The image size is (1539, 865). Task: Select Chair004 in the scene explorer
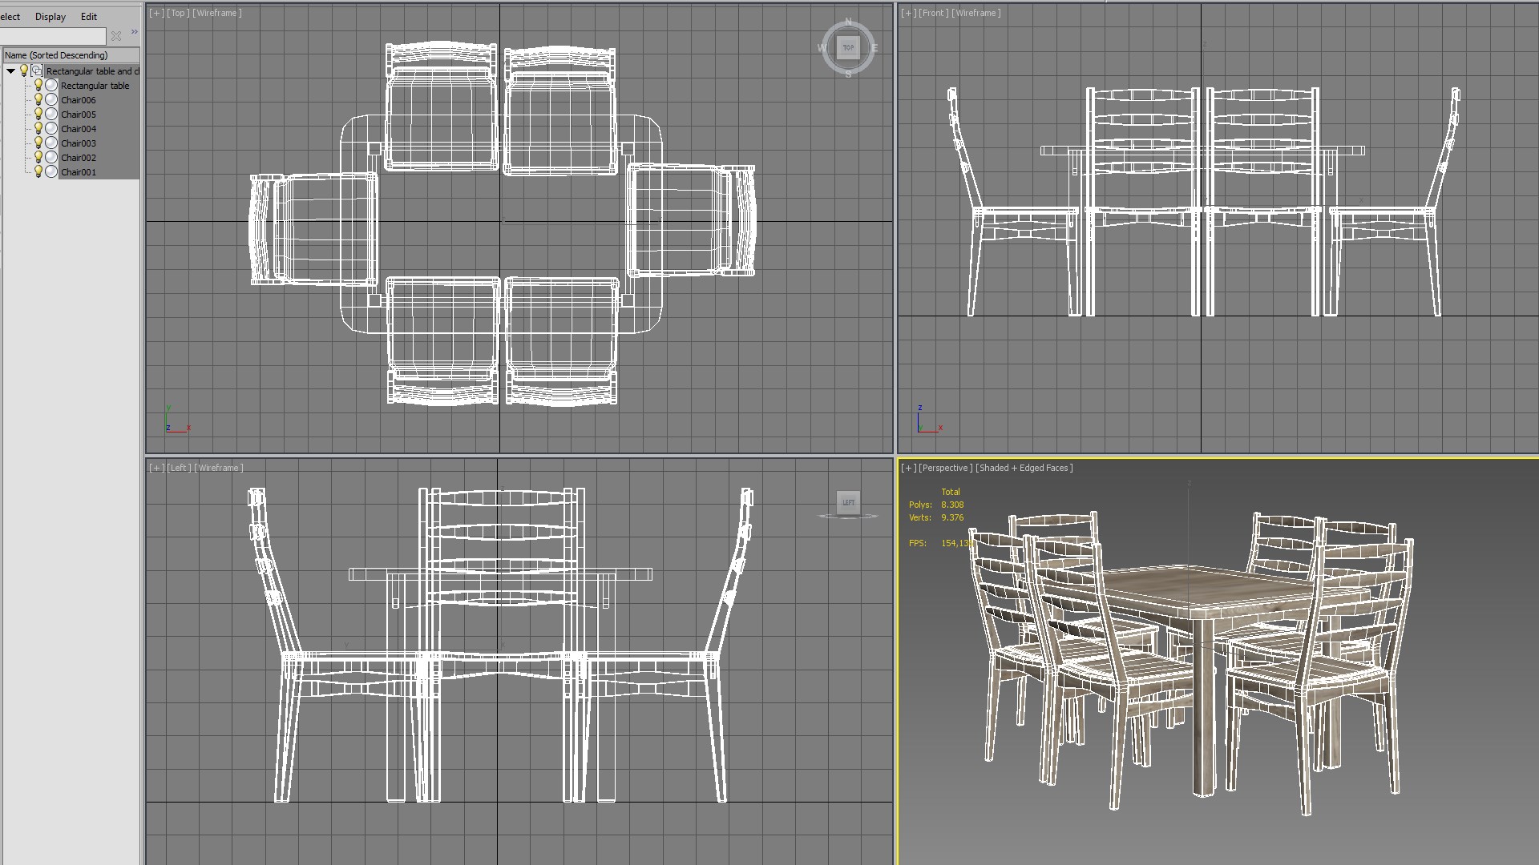[x=79, y=129]
